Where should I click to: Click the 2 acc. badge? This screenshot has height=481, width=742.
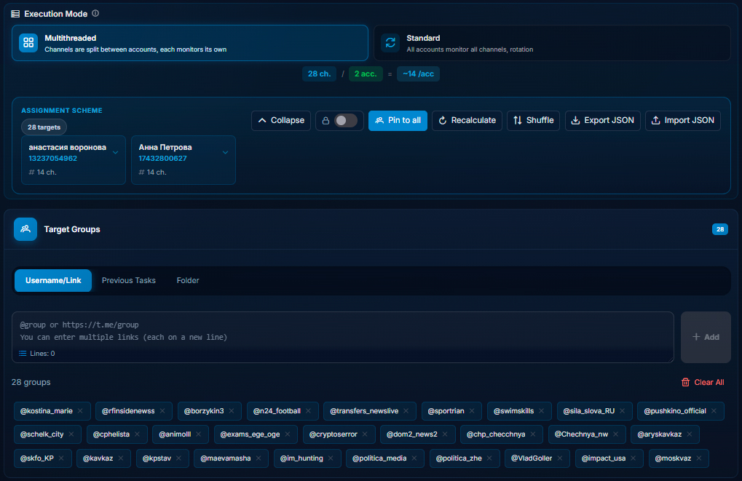click(366, 73)
